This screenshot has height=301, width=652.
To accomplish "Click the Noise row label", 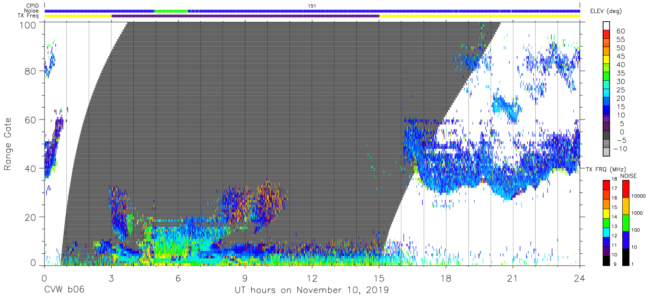I will pos(32,11).
